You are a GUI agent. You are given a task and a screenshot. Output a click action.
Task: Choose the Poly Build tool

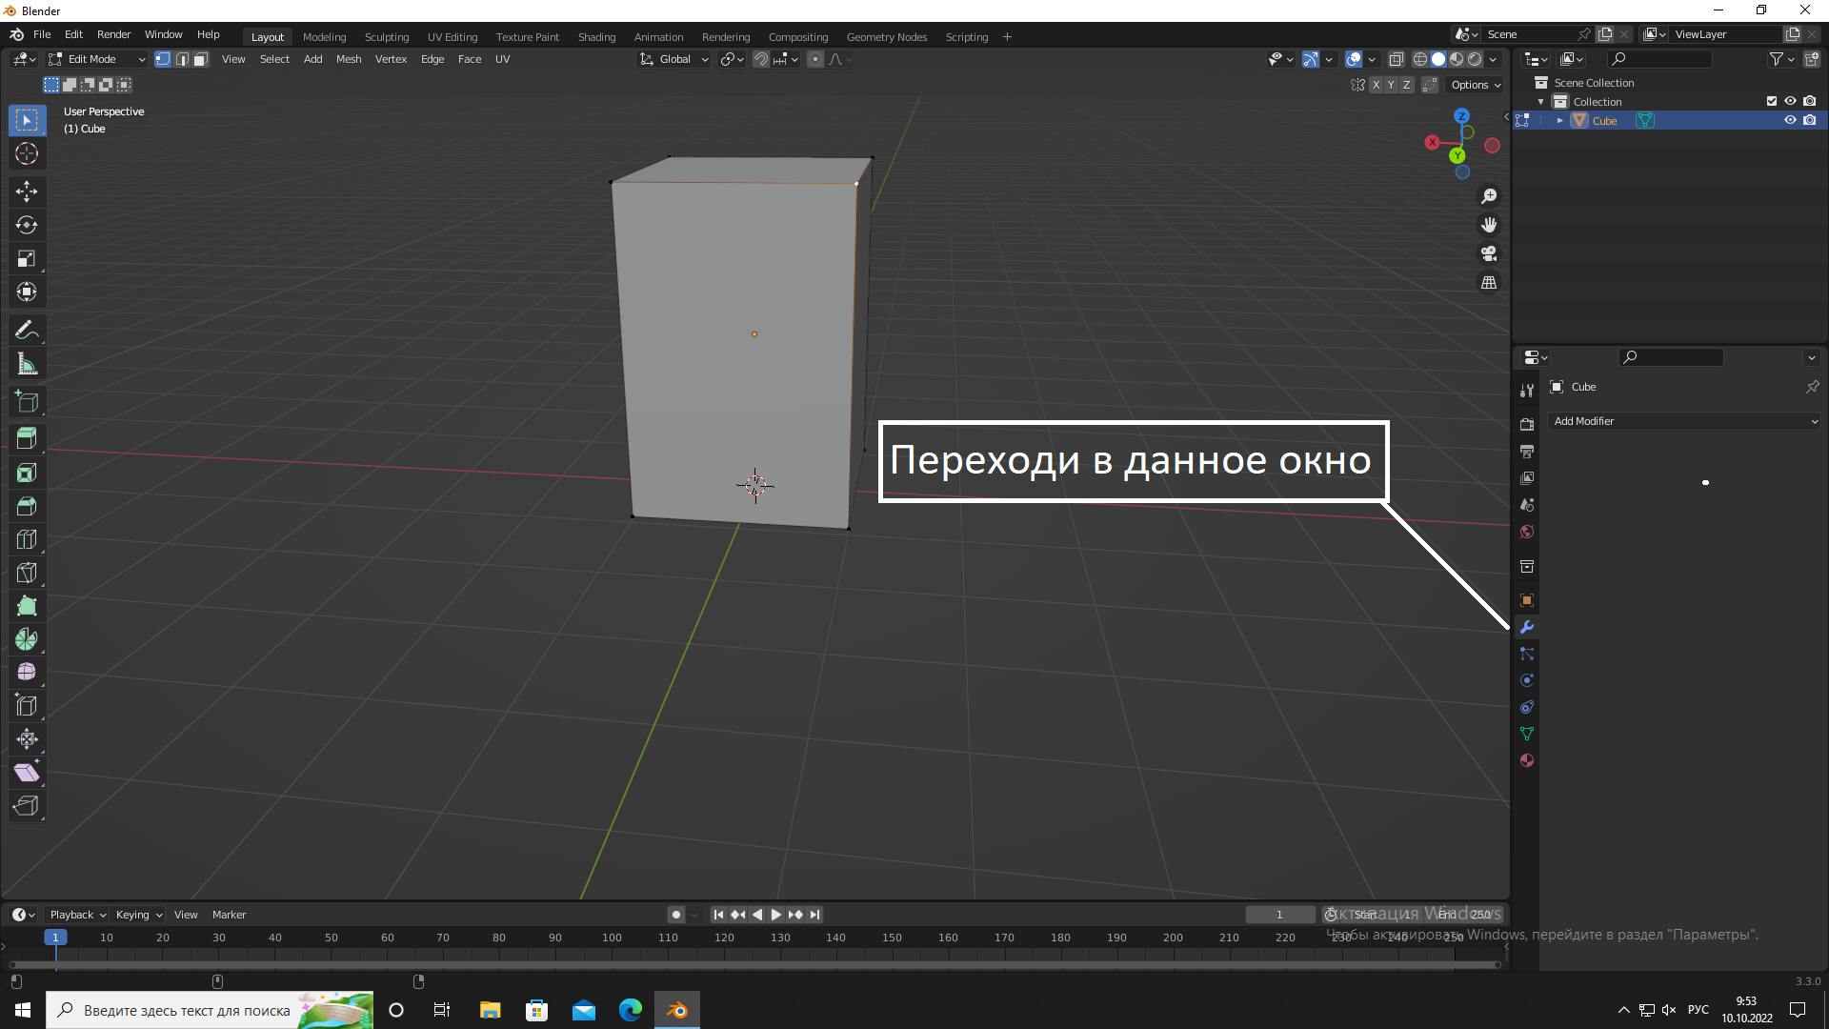(27, 606)
